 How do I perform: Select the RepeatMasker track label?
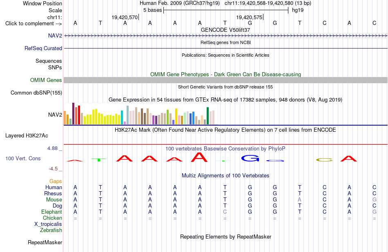click(x=45, y=242)
